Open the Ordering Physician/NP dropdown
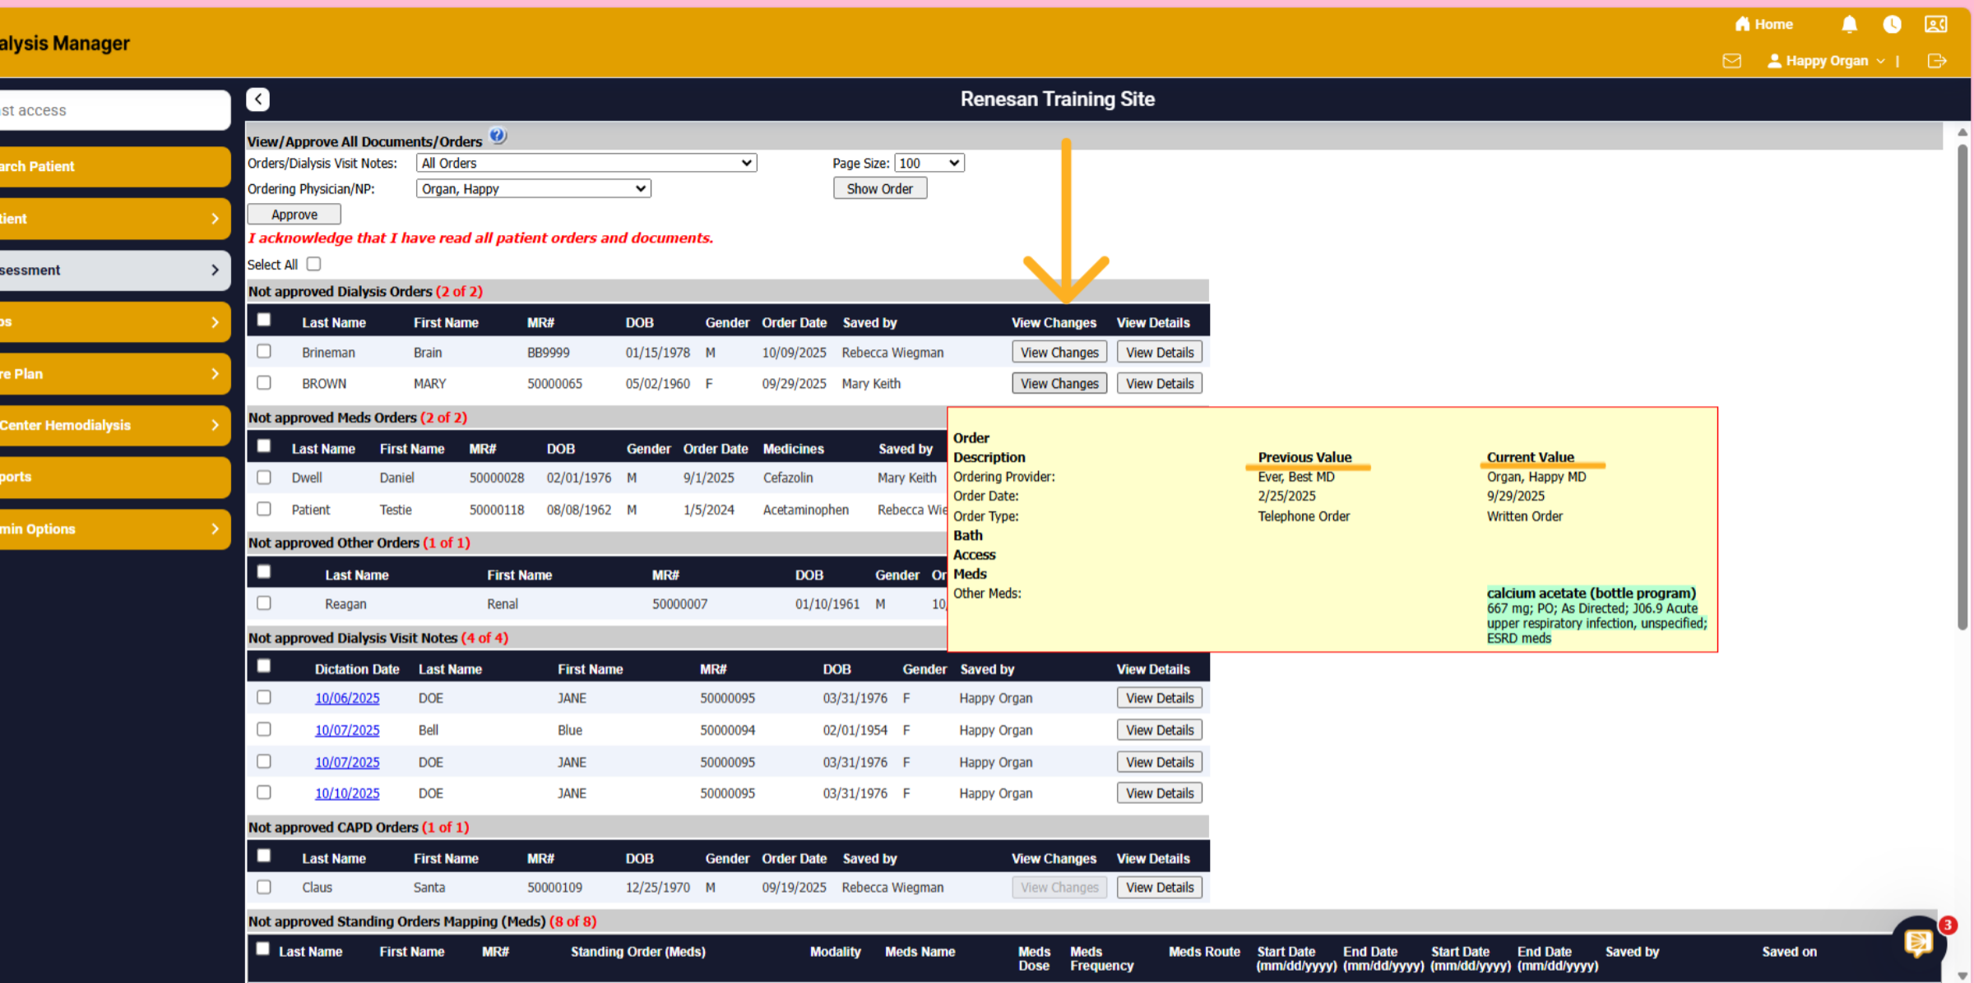Viewport: 1974px width, 983px height. 534,188
